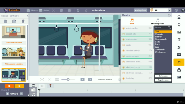Open the characters library icon

click(179, 17)
